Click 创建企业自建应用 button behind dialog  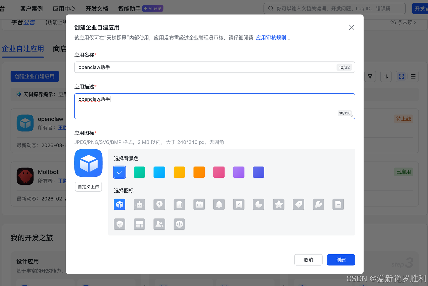click(x=35, y=76)
